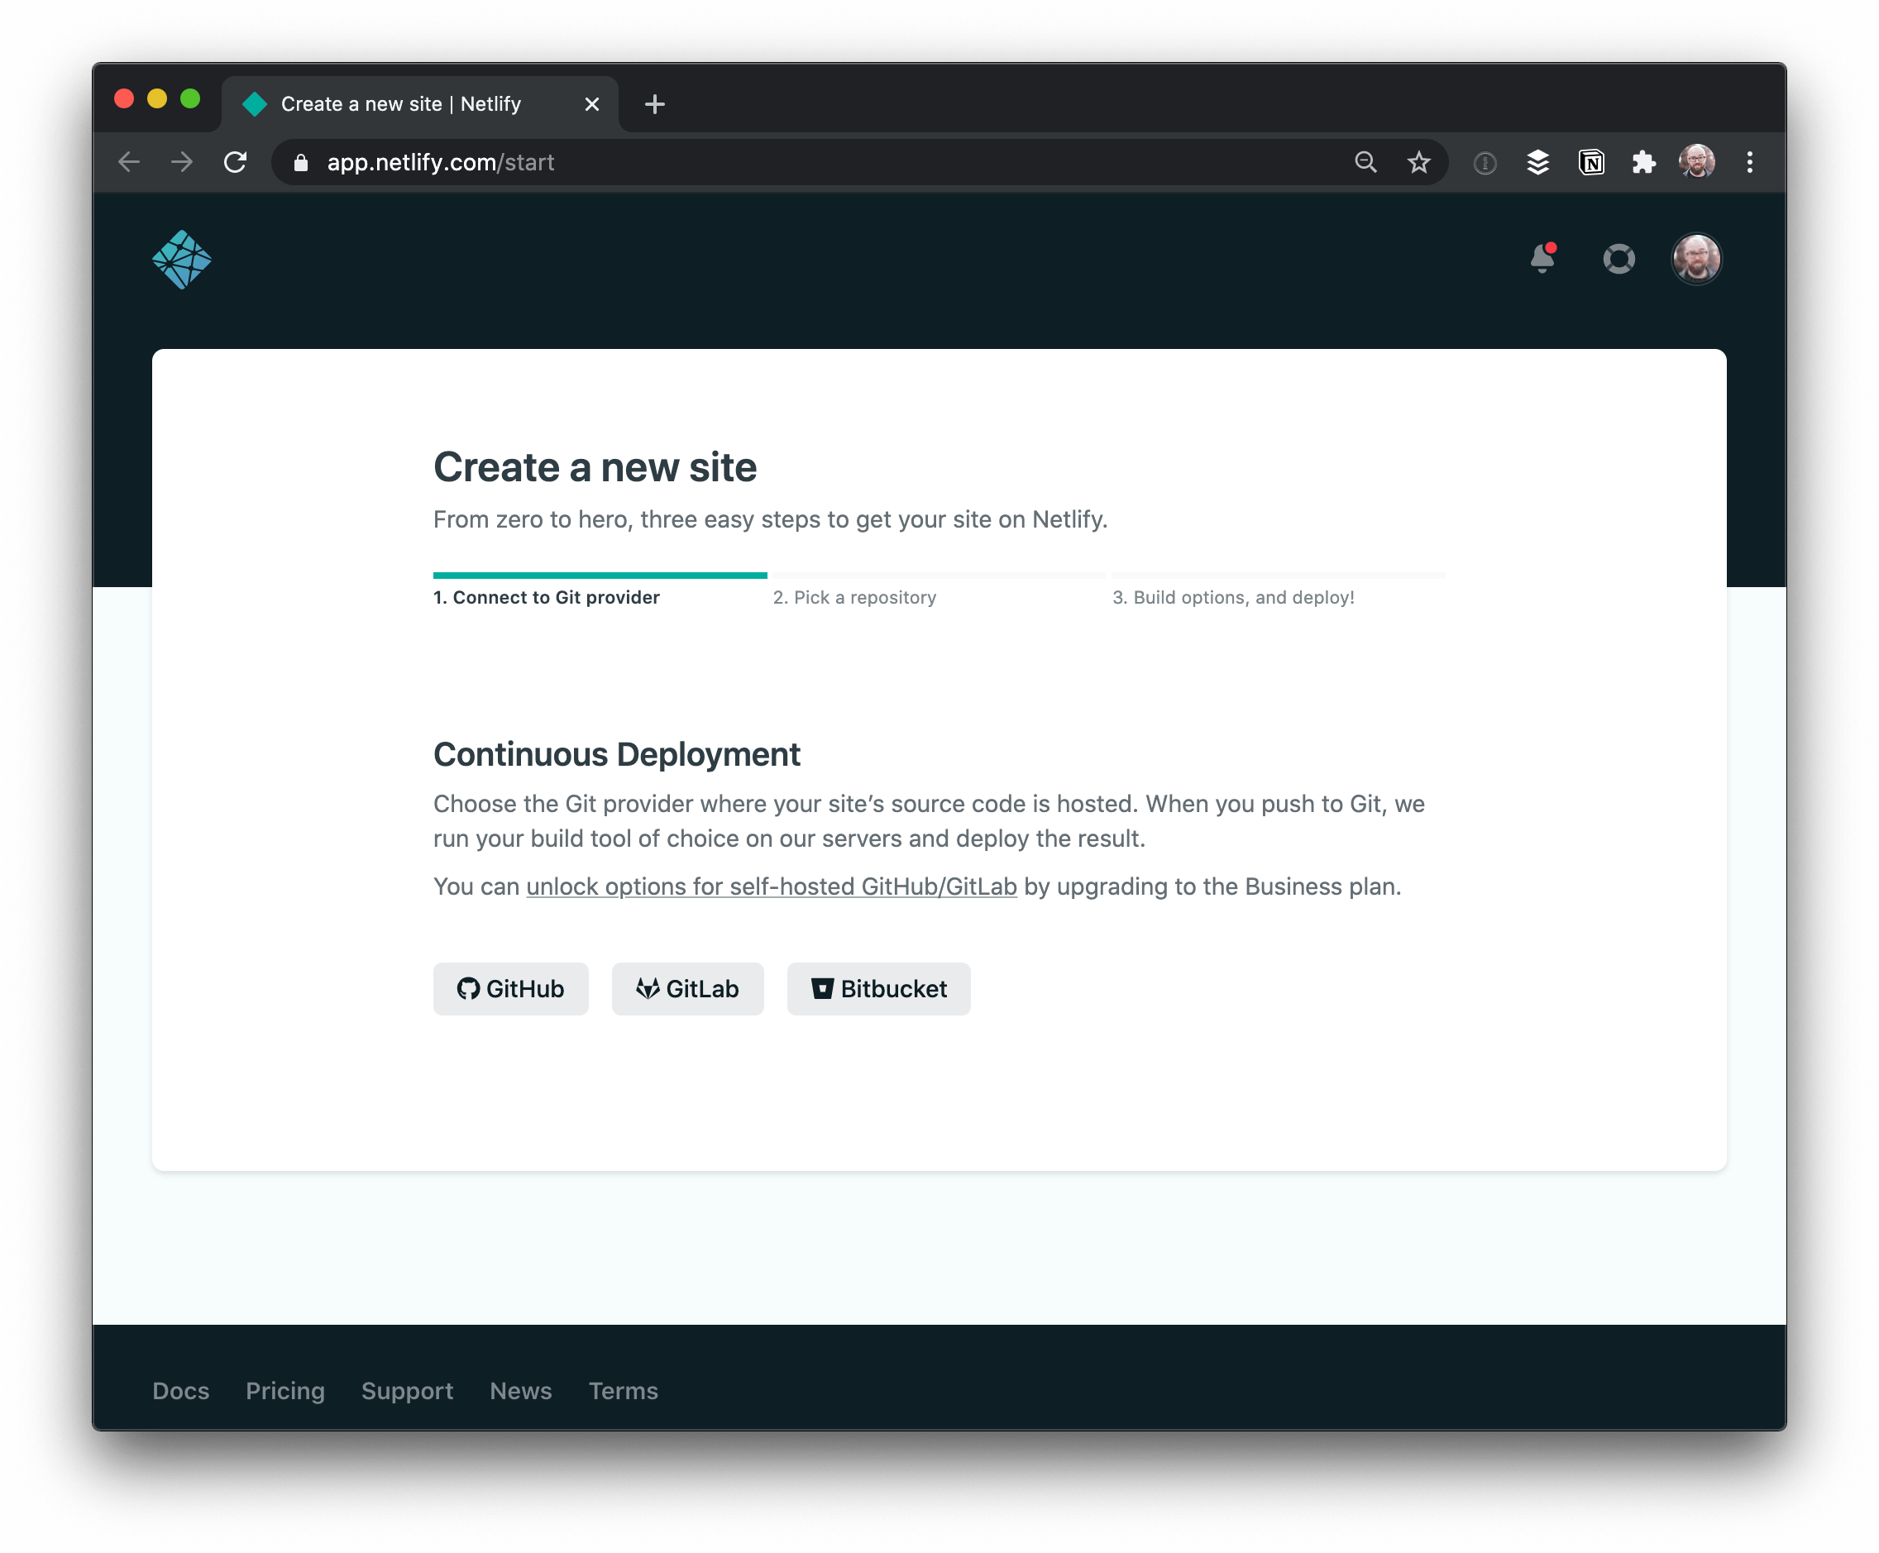Select the GitLab provider option
This screenshot has width=1879, height=1553.
coord(686,987)
